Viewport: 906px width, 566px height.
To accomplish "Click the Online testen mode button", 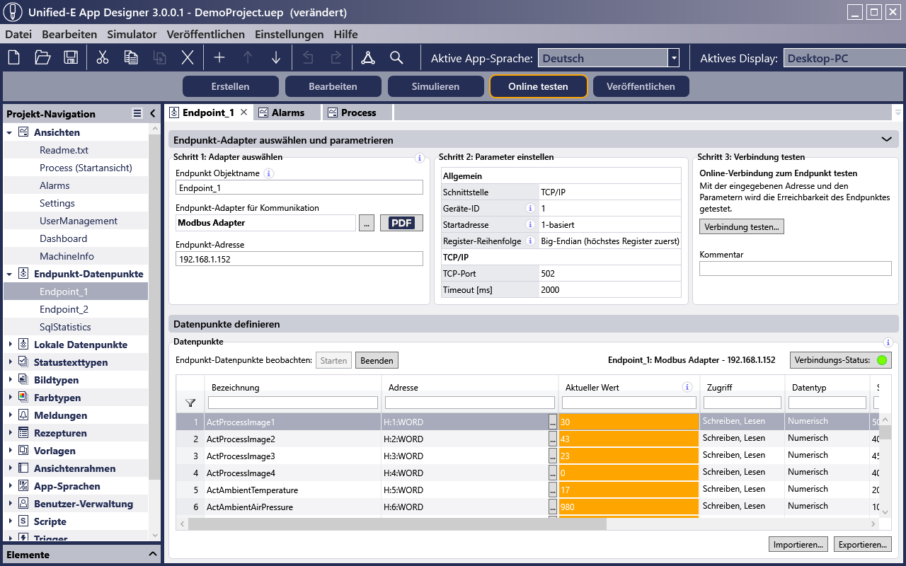I will pyautogui.click(x=538, y=86).
